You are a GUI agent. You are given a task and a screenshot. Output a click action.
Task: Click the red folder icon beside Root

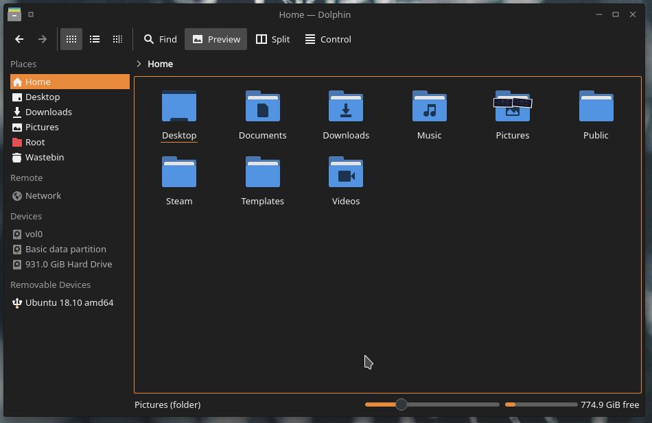click(17, 142)
